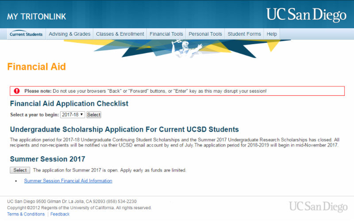Open the Financial Tools menu
Image resolution: width=354 pixels, height=222 pixels.
tap(166, 34)
